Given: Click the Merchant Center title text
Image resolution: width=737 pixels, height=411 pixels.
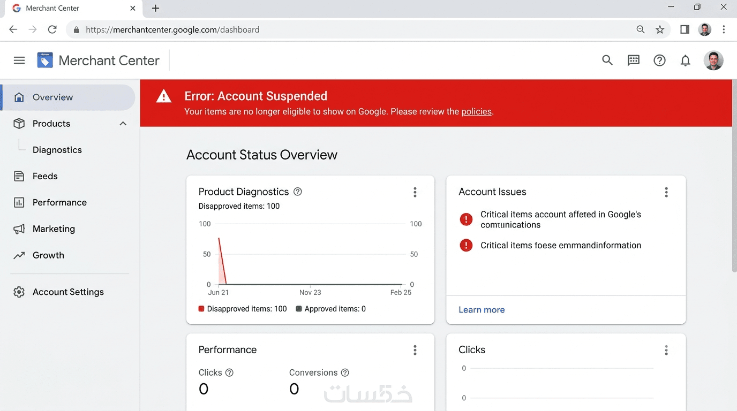Looking at the screenshot, I should click(109, 60).
